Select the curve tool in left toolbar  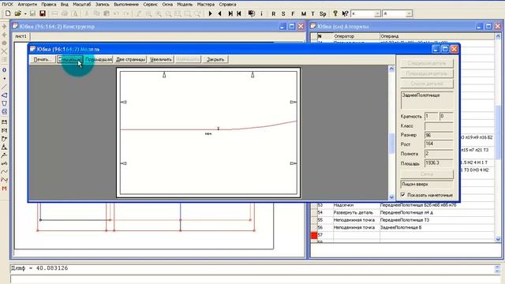(4, 171)
